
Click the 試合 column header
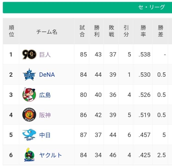pyautogui.click(x=82, y=31)
